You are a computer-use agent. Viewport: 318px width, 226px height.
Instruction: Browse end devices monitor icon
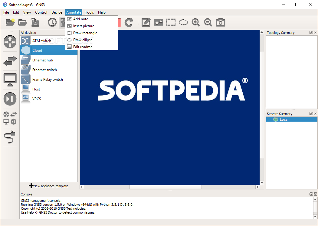[10, 80]
